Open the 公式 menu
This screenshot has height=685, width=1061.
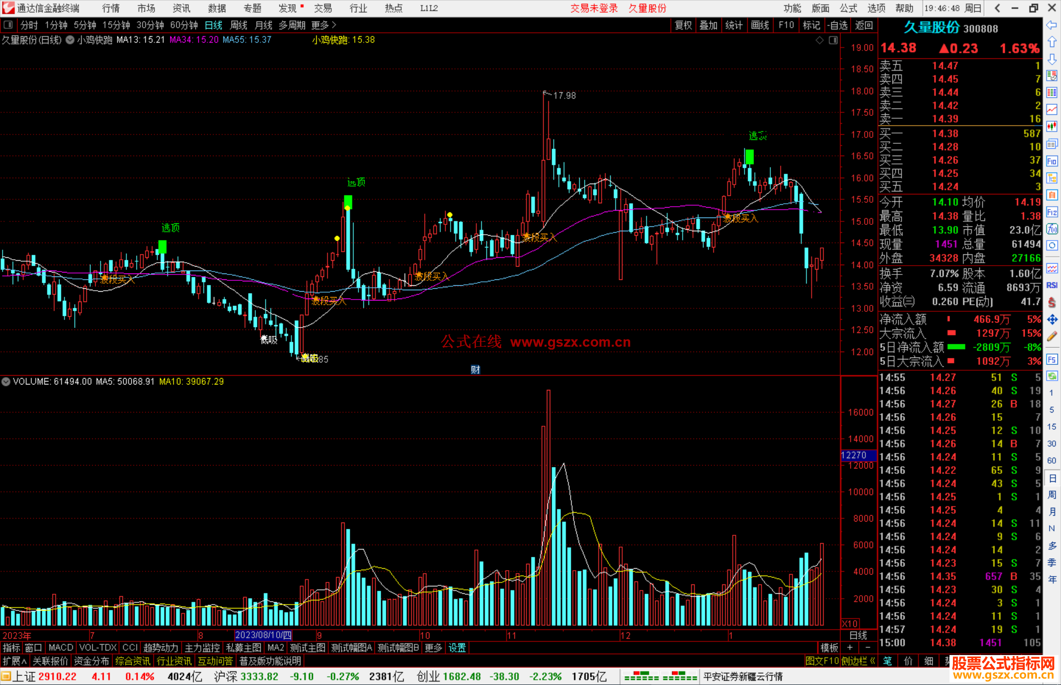848,8
